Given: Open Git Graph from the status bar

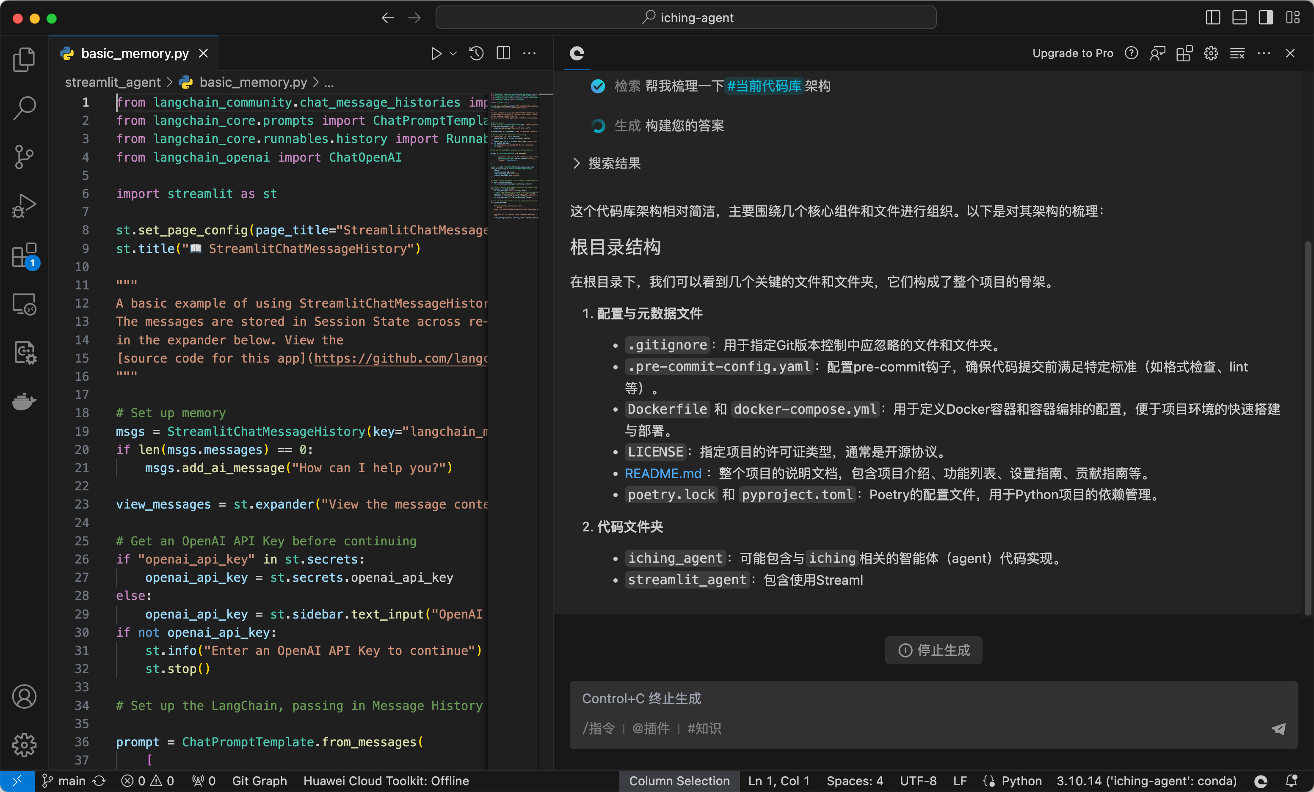Looking at the screenshot, I should [259, 781].
